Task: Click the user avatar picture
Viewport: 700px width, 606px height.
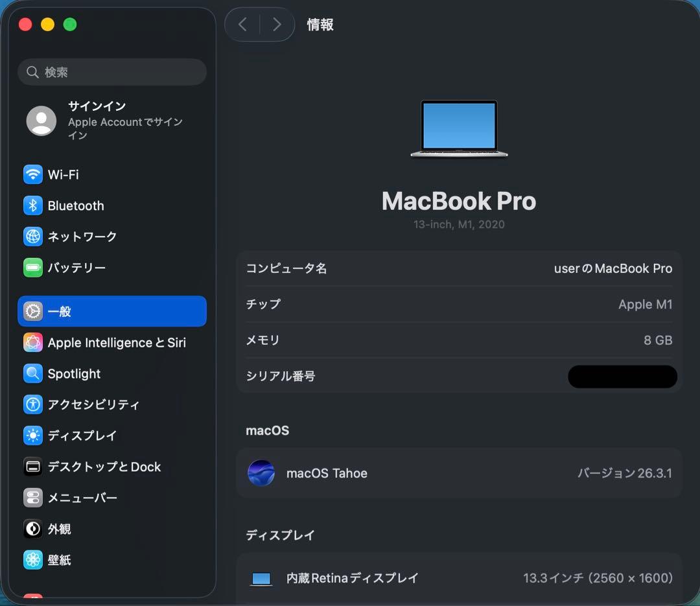Action: (41, 121)
